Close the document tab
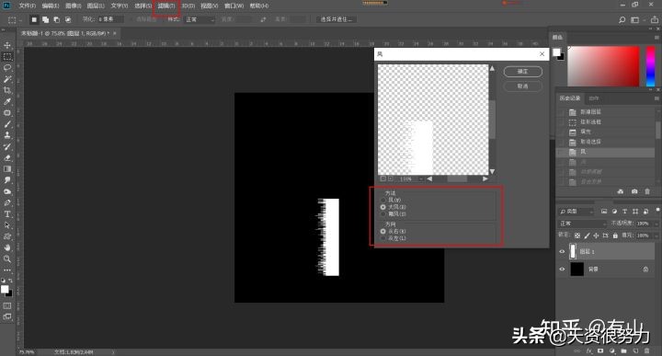 (114, 32)
